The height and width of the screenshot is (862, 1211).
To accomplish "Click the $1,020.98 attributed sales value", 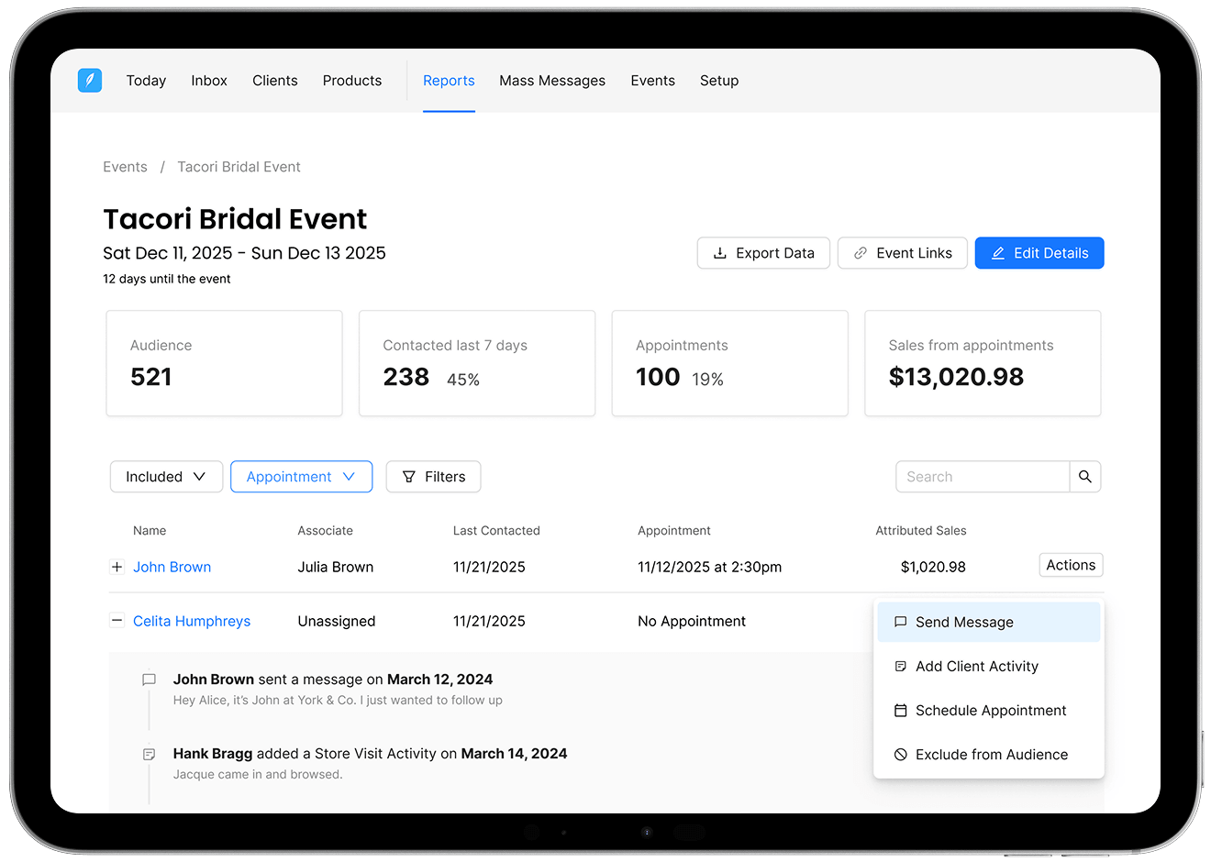I will tap(933, 567).
